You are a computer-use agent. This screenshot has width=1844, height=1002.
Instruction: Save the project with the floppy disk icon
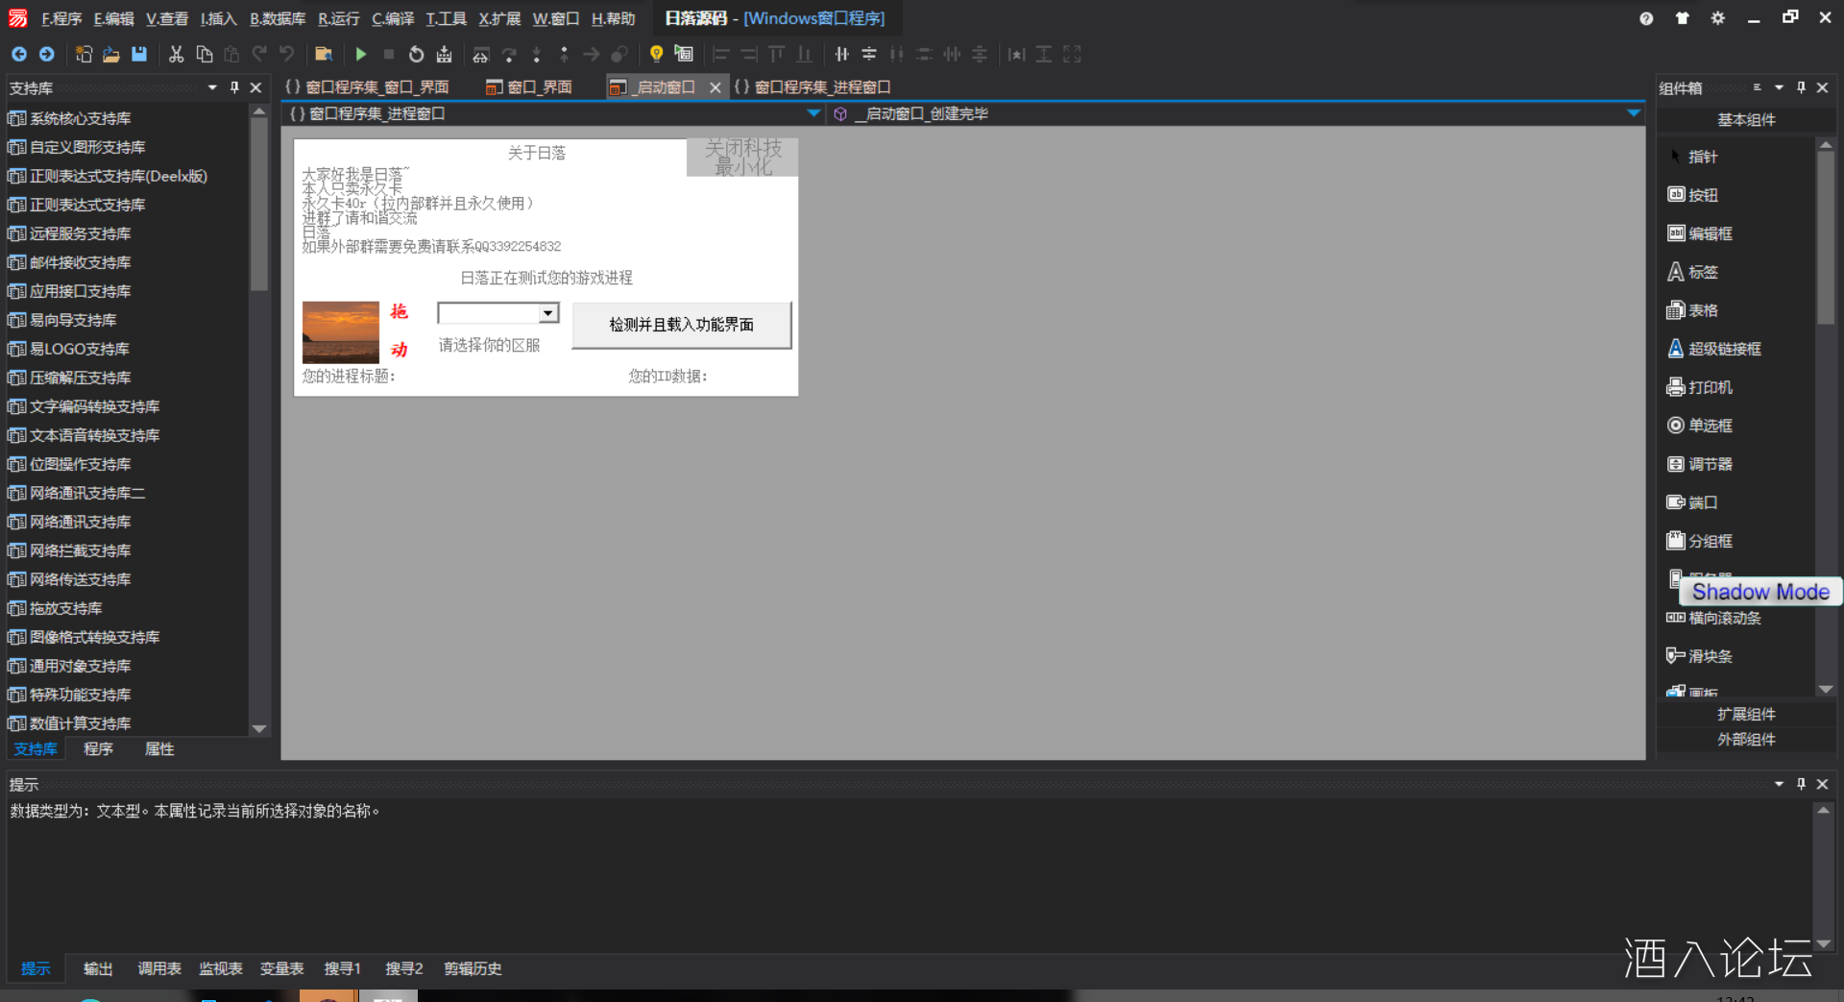[139, 54]
